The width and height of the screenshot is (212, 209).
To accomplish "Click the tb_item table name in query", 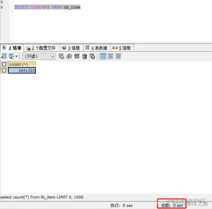I will click(72, 7).
